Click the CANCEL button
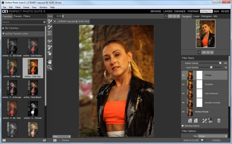This screenshot has height=144, width=232. pyautogui.click(x=216, y=140)
